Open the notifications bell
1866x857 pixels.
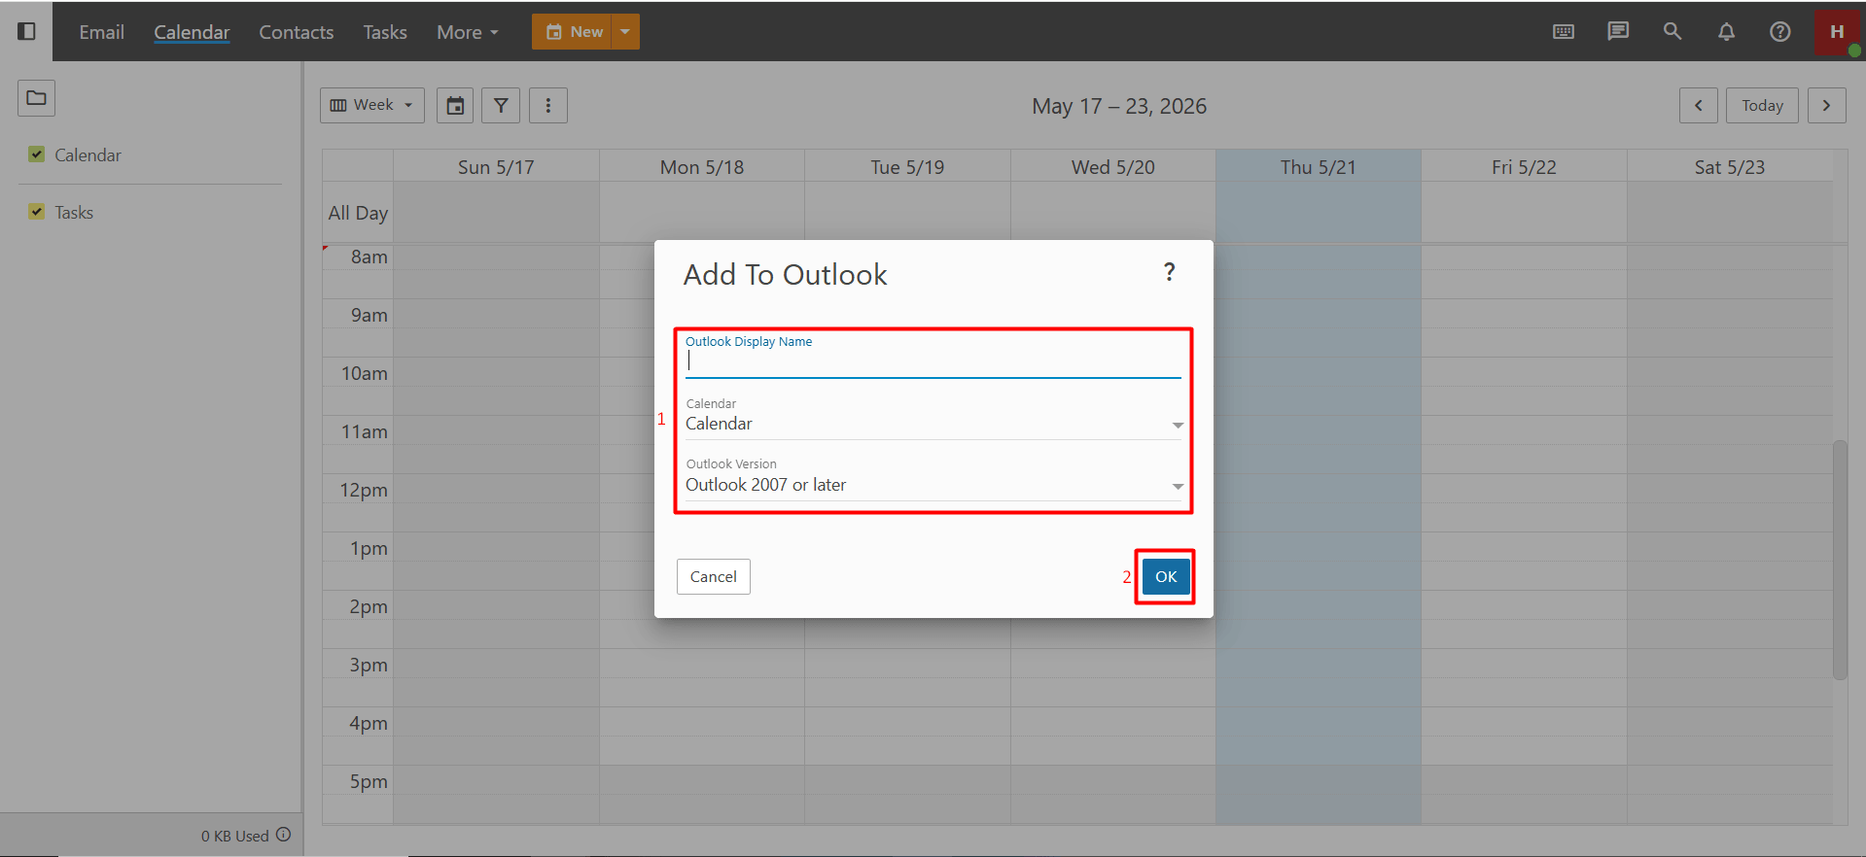(1726, 31)
